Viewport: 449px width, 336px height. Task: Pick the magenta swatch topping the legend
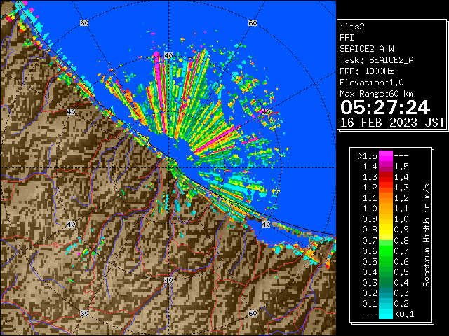tap(386, 155)
